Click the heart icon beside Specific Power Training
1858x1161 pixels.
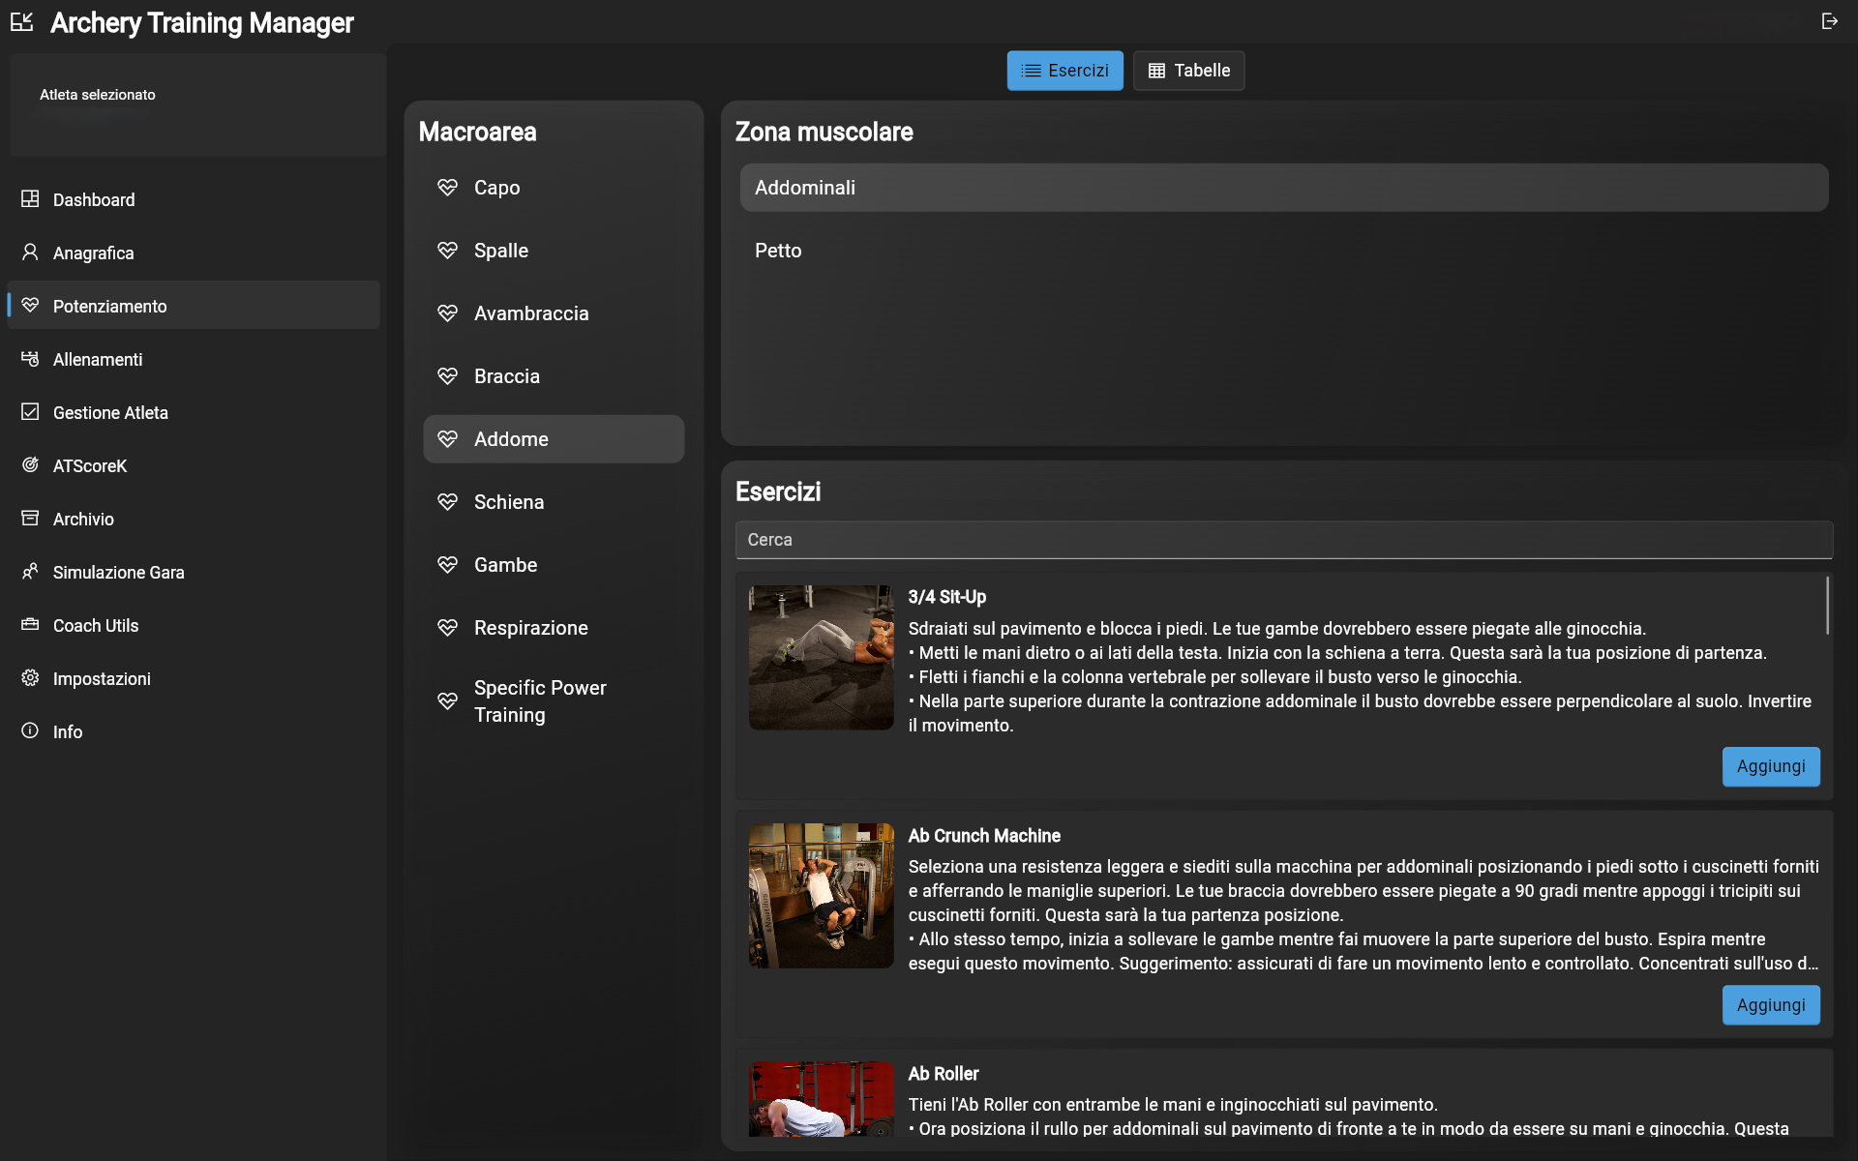coord(447,700)
